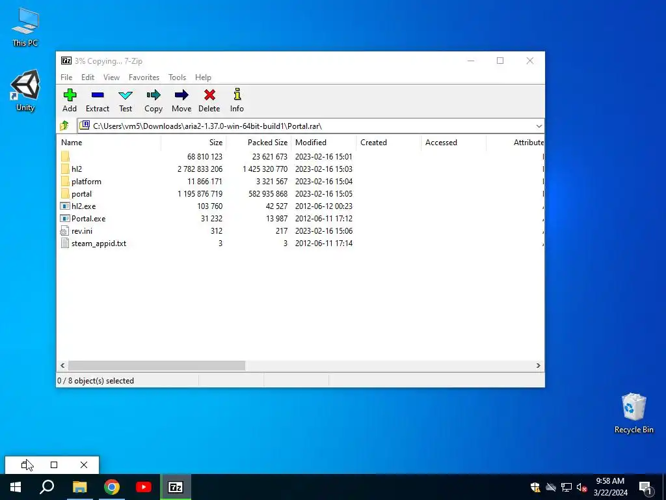Select the Unity desktop shortcut

(25, 90)
